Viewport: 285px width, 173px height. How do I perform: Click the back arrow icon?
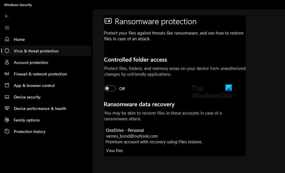tap(7, 16)
